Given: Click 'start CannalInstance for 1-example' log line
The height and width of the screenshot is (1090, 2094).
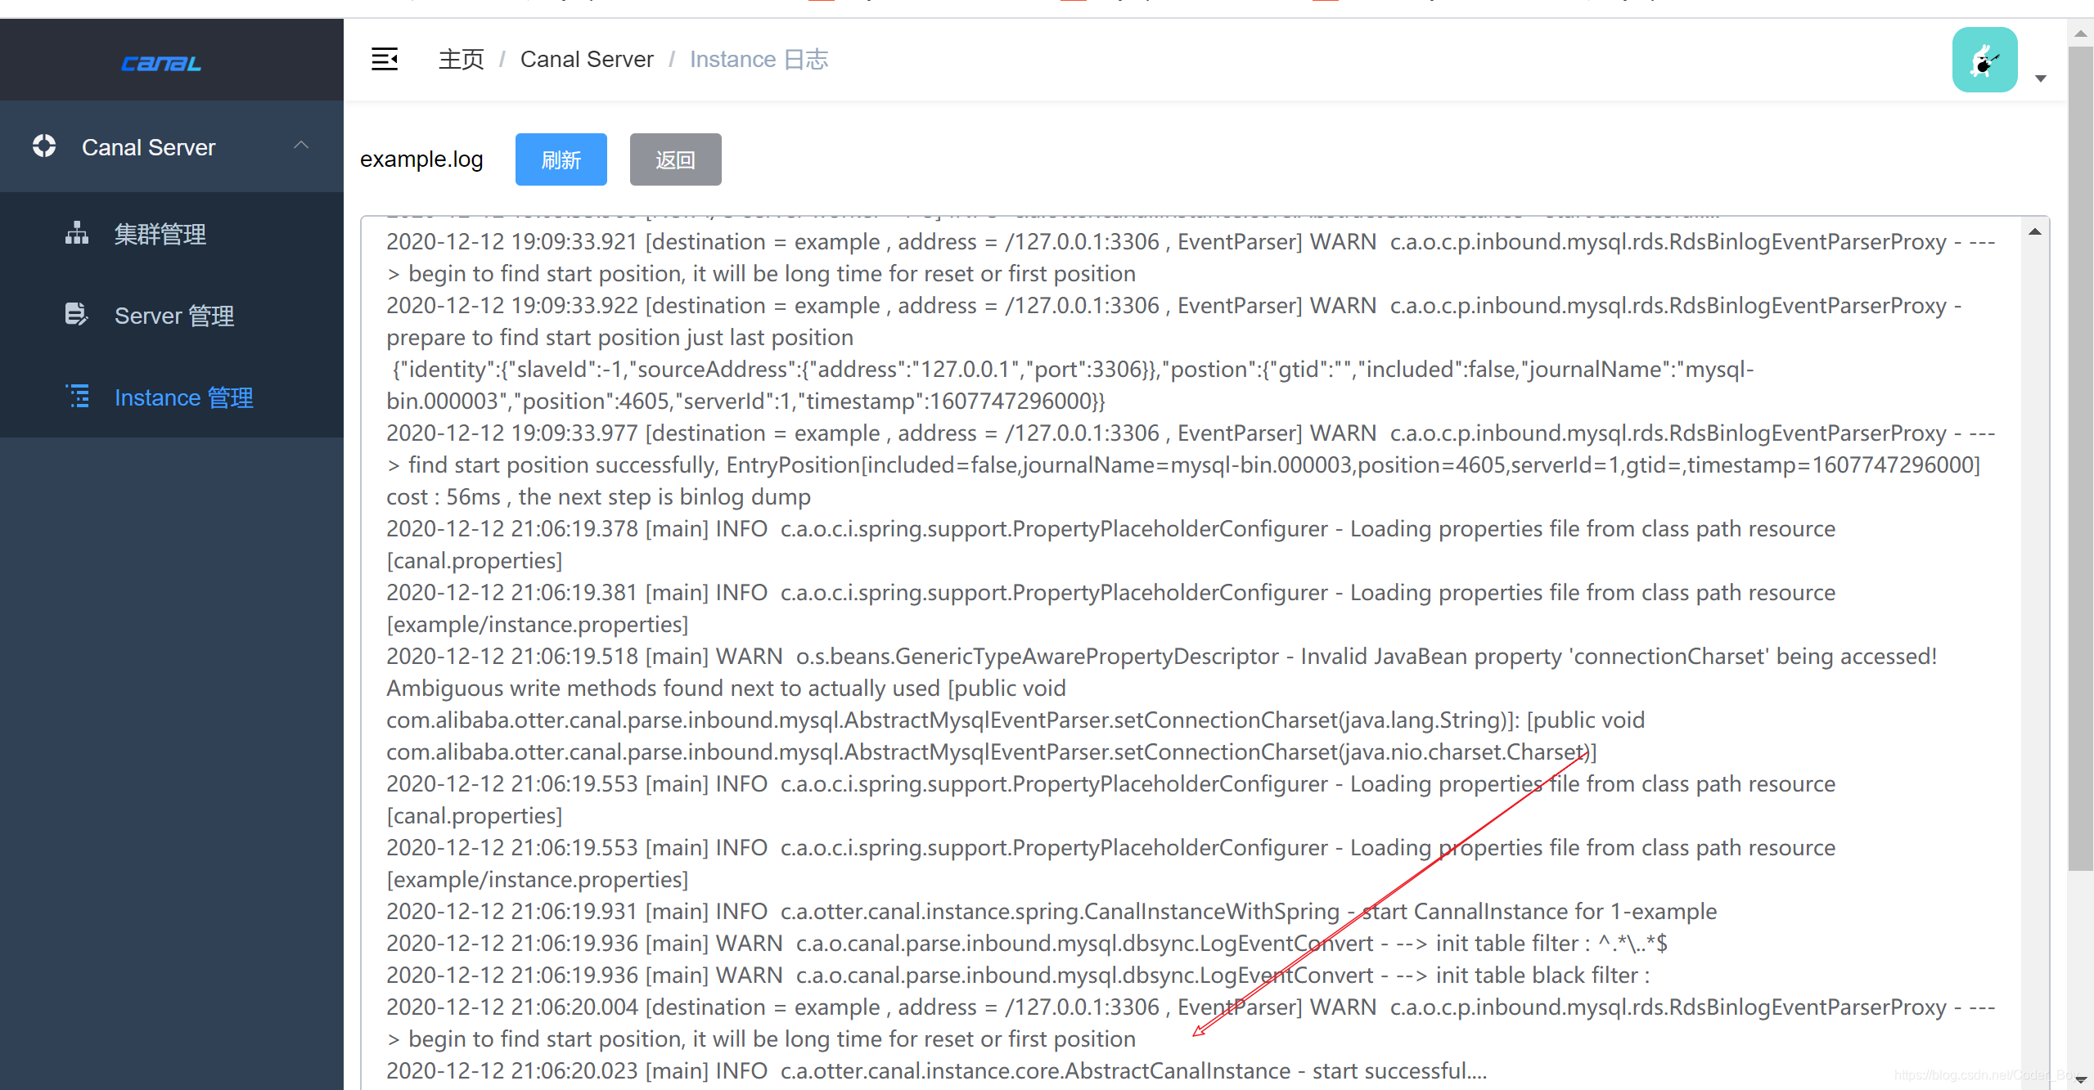Looking at the screenshot, I should click(1052, 912).
